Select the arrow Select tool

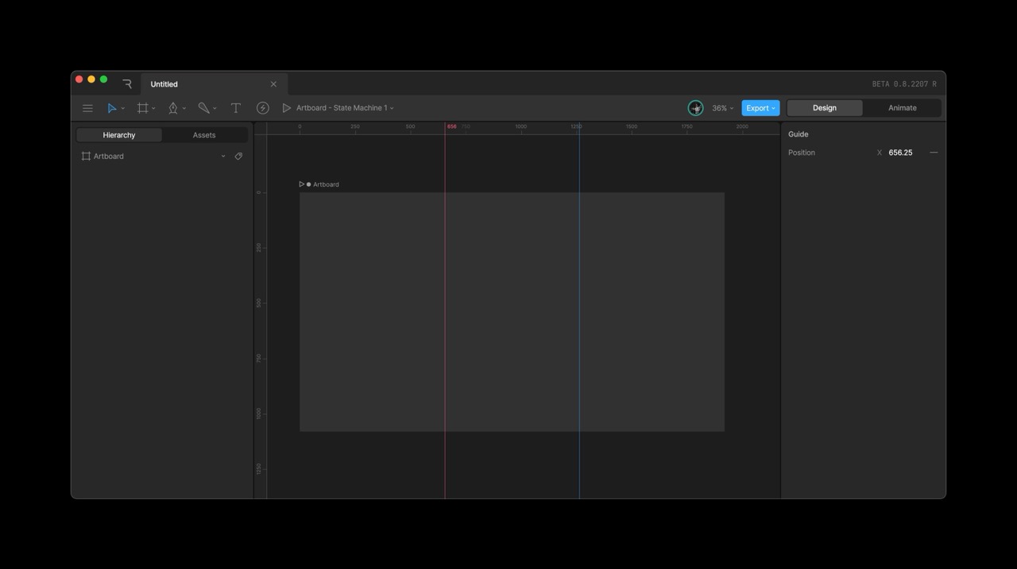point(112,108)
